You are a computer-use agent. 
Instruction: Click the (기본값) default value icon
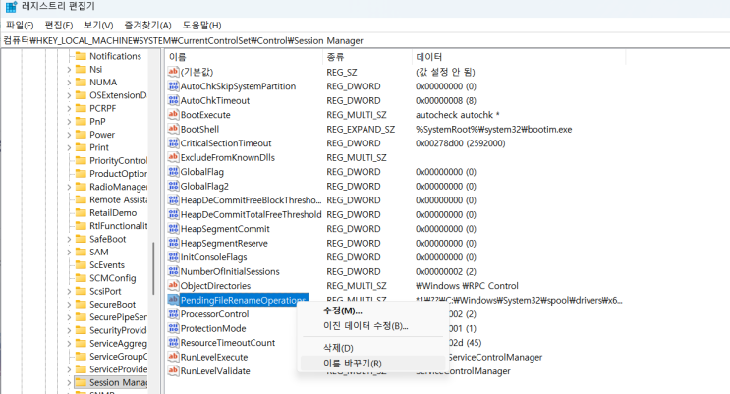point(173,72)
